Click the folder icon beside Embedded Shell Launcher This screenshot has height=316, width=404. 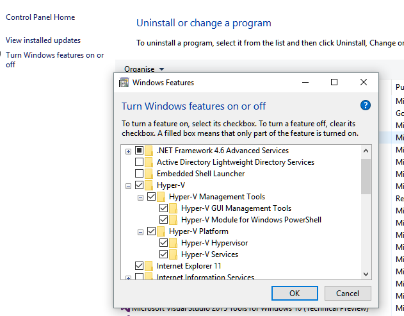[149, 174]
